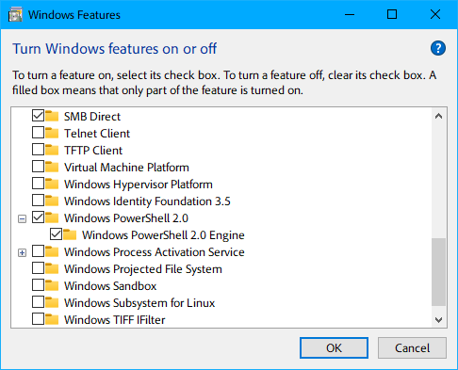Click the feature list scrollbar thumb
The height and width of the screenshot is (370, 458).
pos(438,272)
